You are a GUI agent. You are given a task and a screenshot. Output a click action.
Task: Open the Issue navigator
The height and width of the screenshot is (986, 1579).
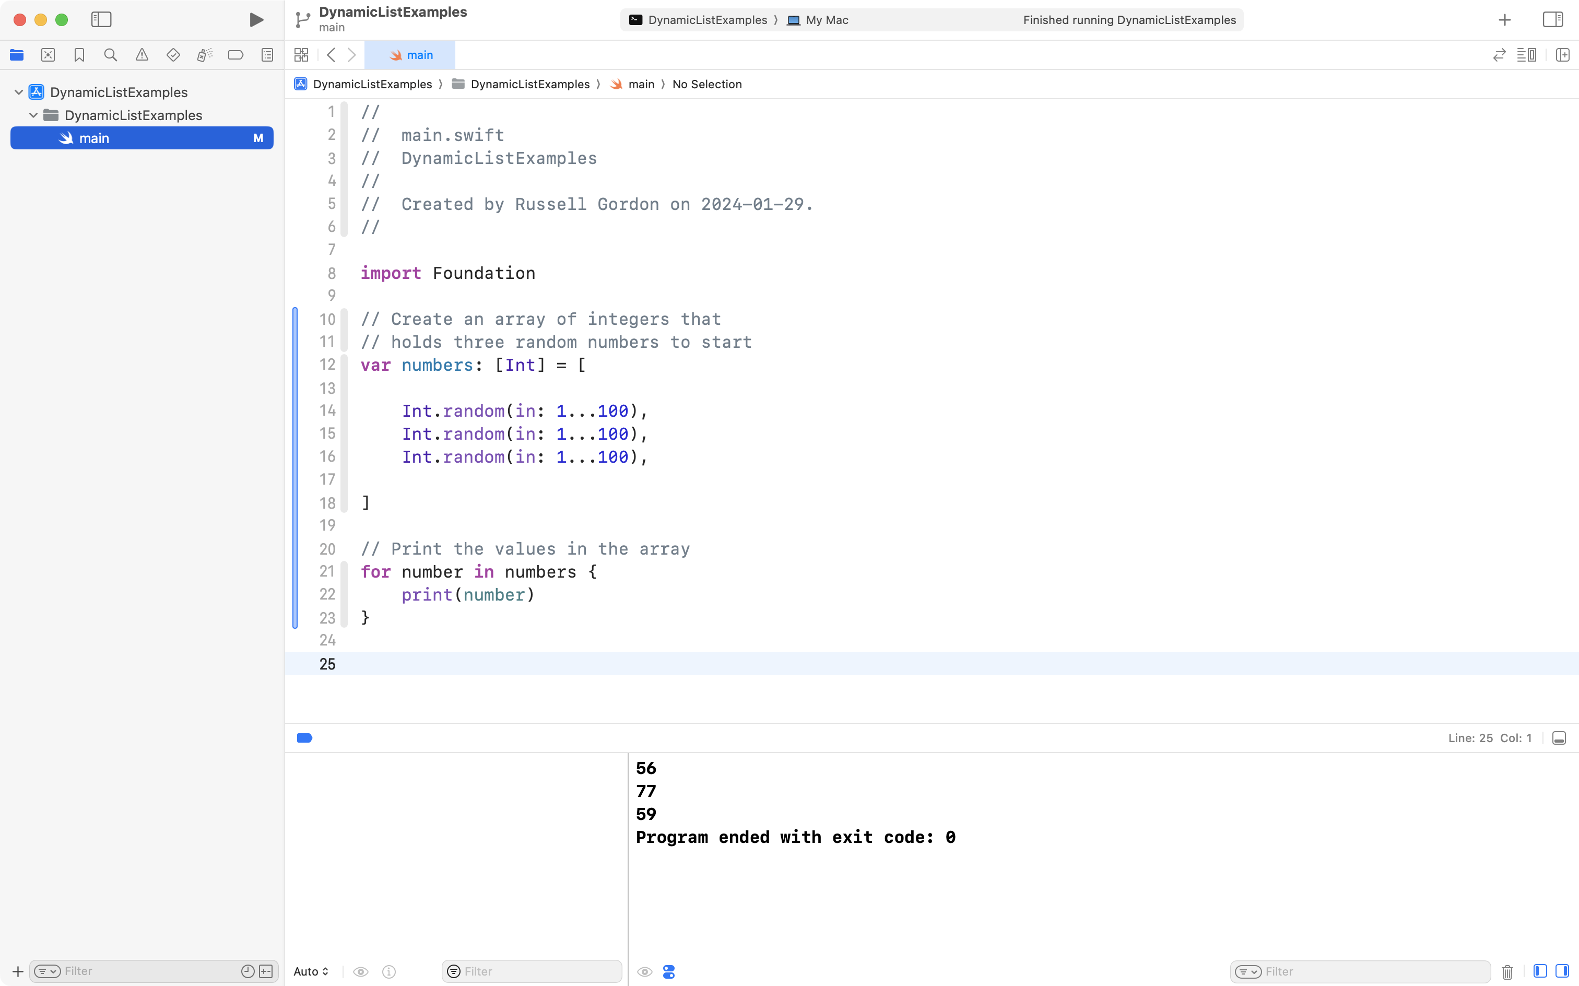coord(142,55)
